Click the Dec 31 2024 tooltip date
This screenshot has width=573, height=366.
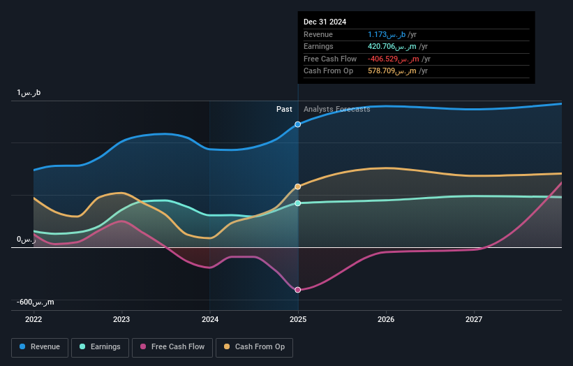[325, 22]
